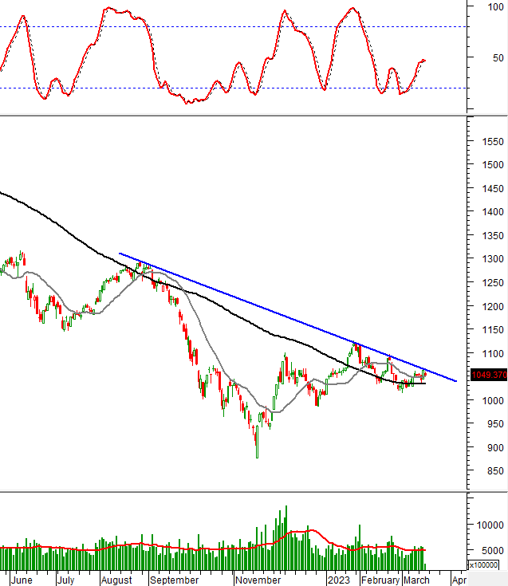Click the 850 price axis label
This screenshot has height=586, width=508.
(495, 471)
